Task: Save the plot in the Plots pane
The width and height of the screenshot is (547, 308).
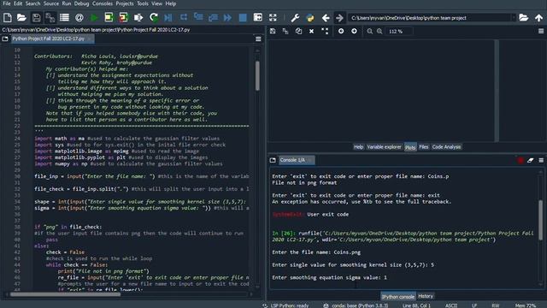Action: (273, 31)
